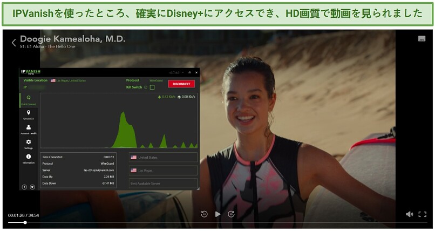Click the WireGuard protocol label in header

(156, 80)
